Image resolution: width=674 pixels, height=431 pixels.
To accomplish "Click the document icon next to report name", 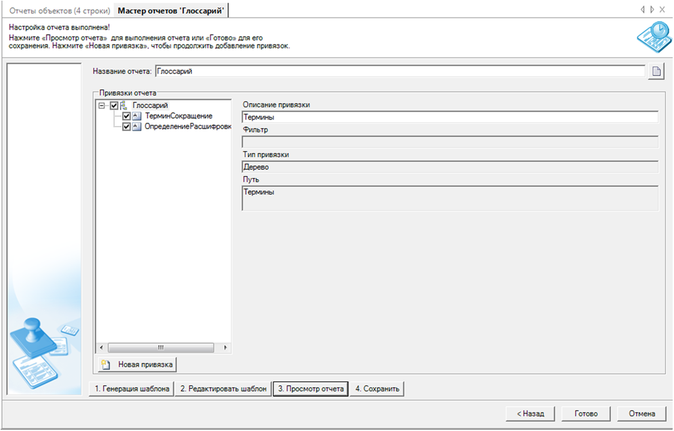I will tap(656, 72).
